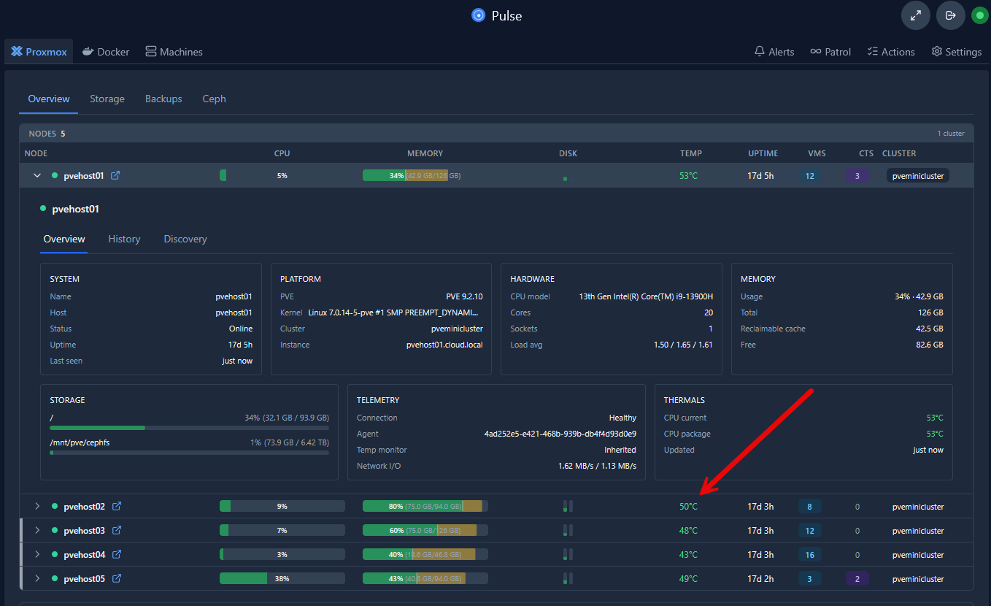Open the Actions page

pos(891,52)
